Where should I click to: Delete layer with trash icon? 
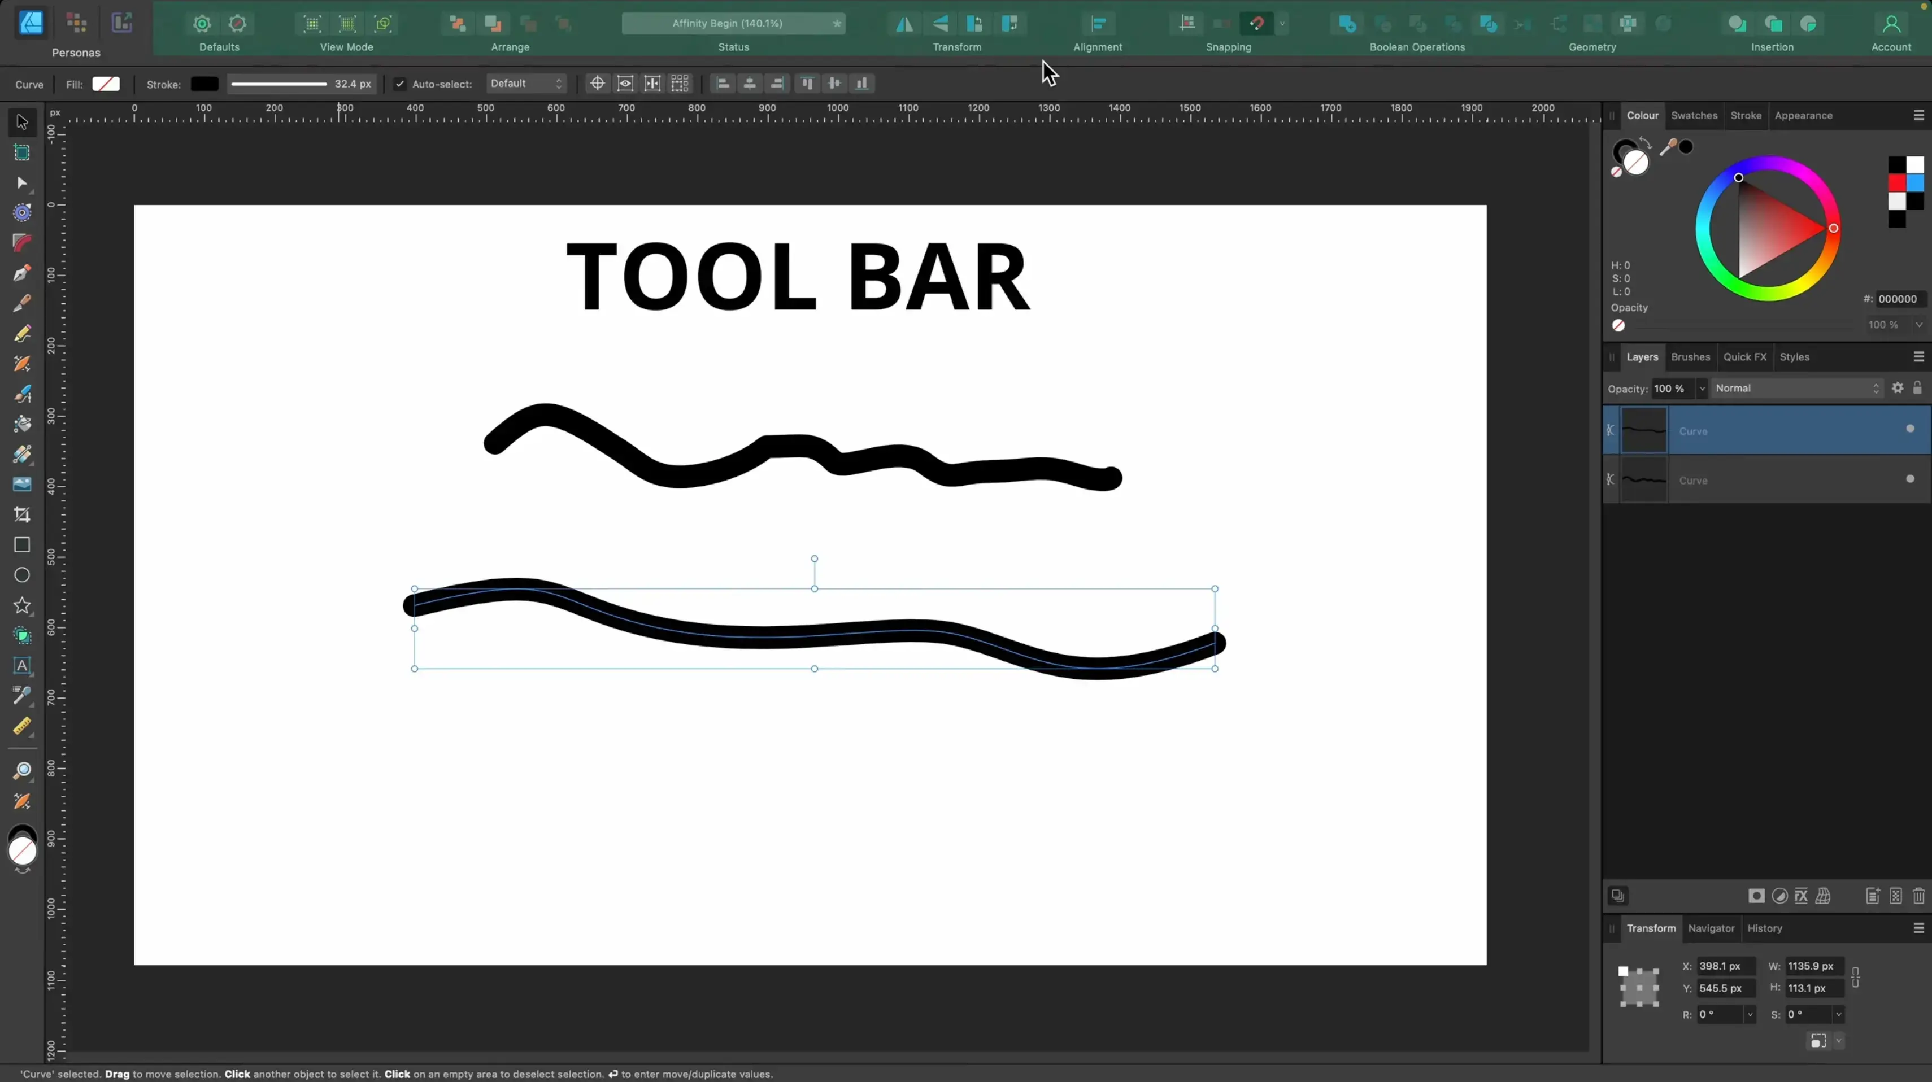tap(1918, 896)
